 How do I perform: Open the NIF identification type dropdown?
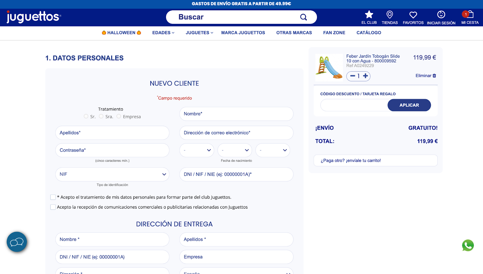click(x=112, y=174)
